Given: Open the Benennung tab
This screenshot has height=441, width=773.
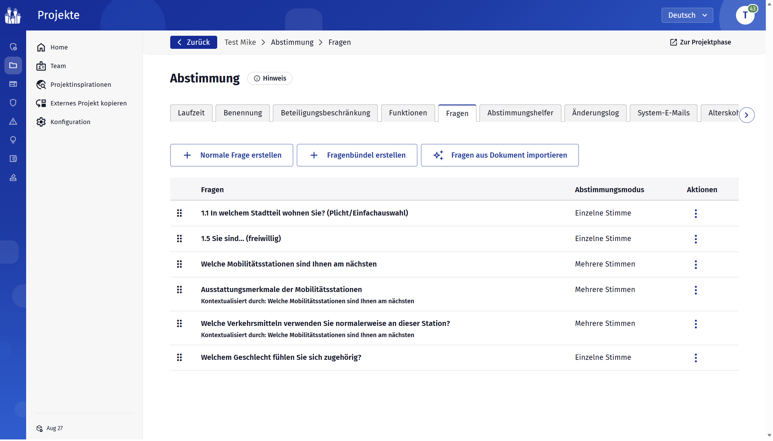Looking at the screenshot, I should [243, 113].
